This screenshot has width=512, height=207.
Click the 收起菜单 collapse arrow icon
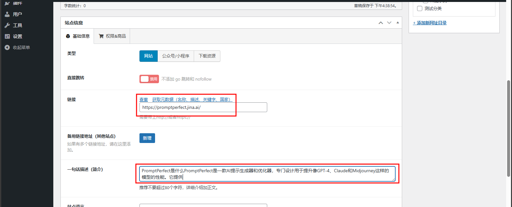pyautogui.click(x=7, y=47)
